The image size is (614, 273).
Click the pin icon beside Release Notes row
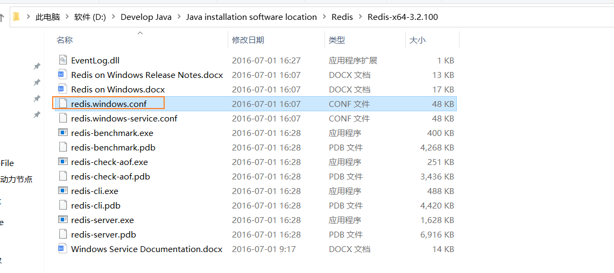coord(37,83)
